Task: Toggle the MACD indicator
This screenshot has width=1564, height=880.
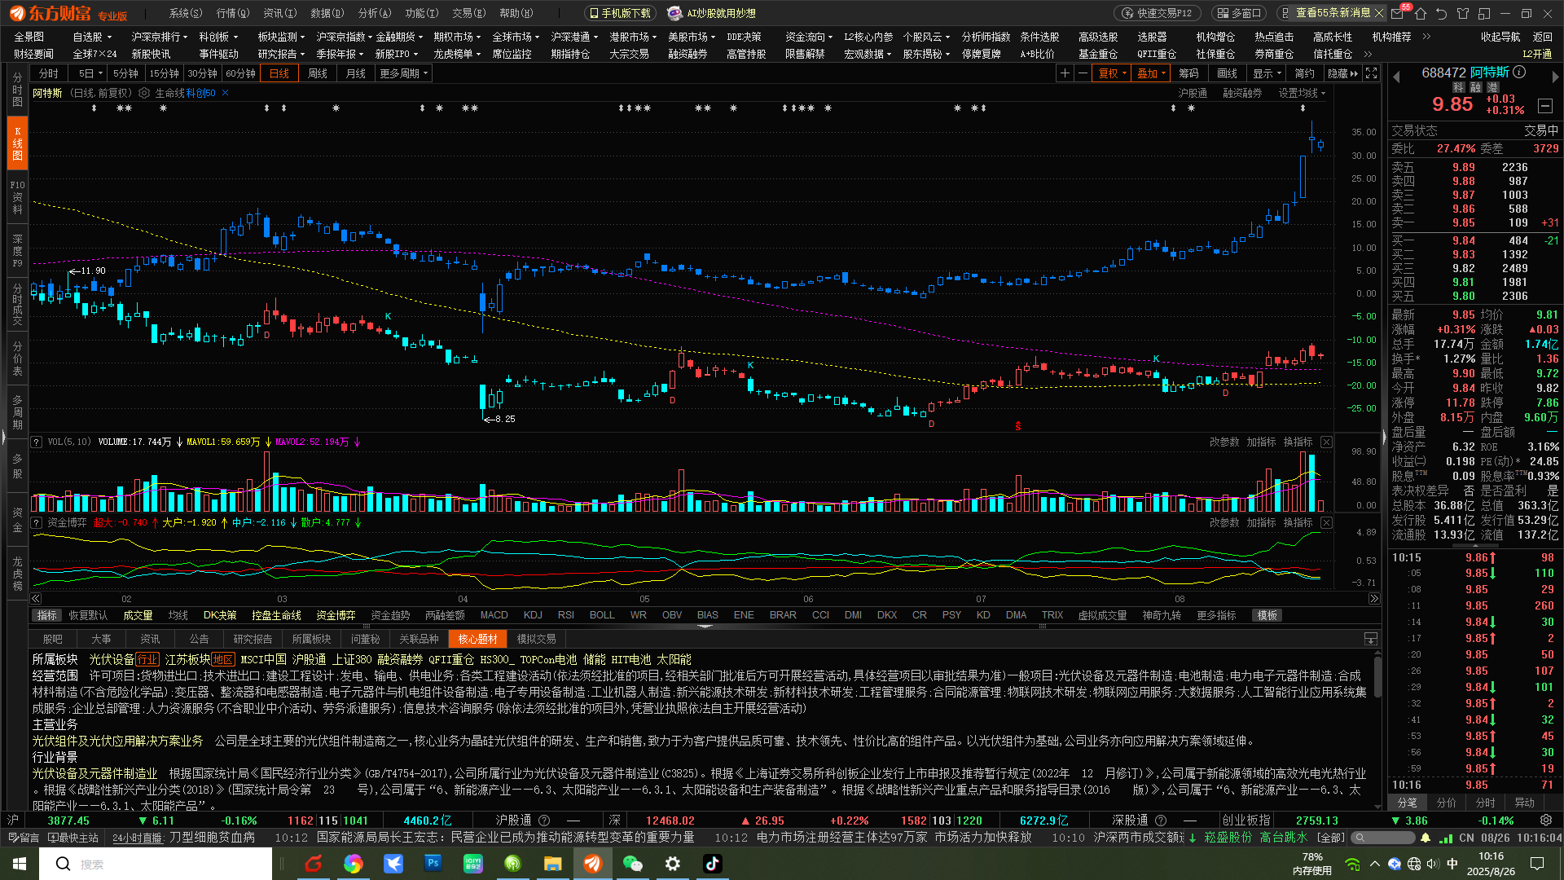Action: coord(494,615)
